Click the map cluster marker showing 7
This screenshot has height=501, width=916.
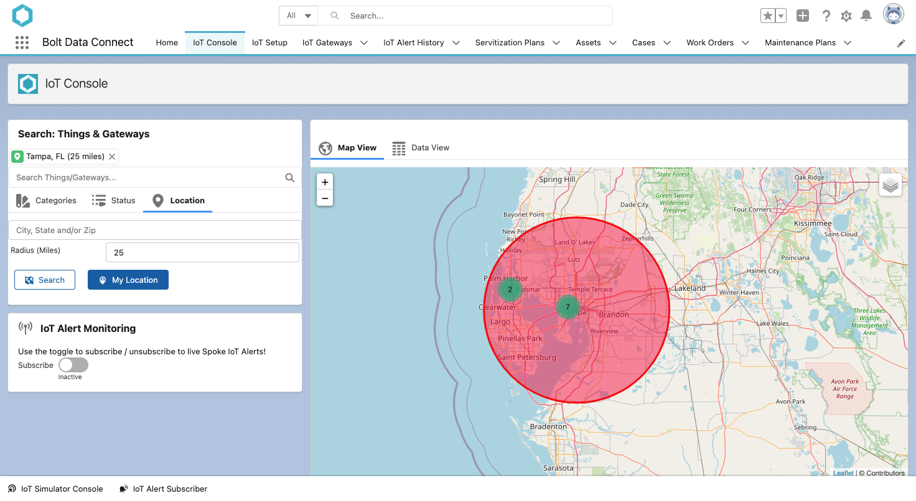tap(568, 306)
